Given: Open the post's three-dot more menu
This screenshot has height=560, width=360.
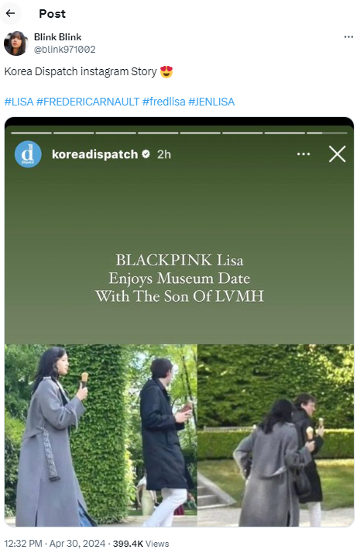Looking at the screenshot, I should tap(348, 36).
